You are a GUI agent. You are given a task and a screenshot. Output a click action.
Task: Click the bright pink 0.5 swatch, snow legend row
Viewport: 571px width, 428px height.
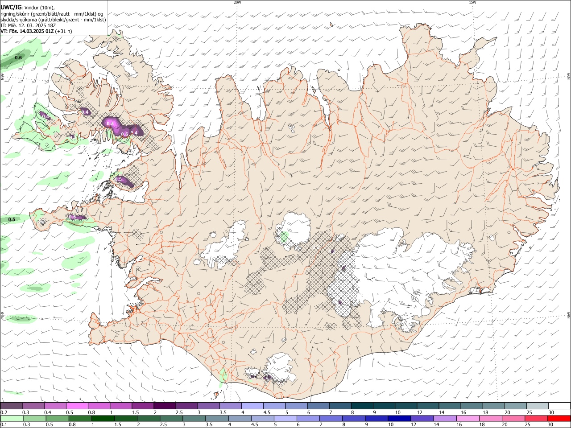coord(77,406)
